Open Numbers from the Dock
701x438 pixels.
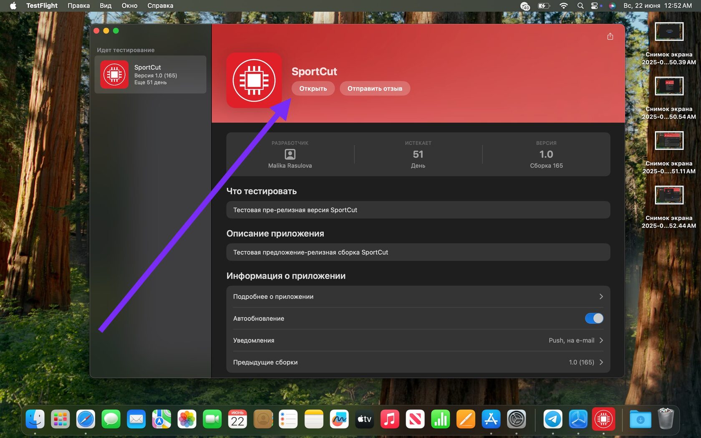click(440, 419)
